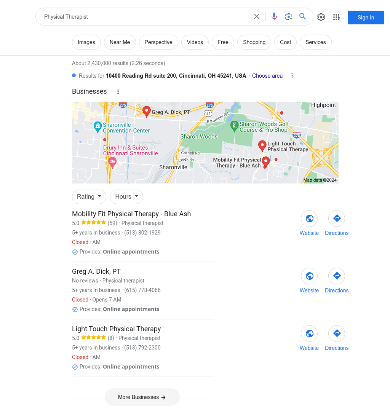
Task: Clear the search box with X icon
Action: pyautogui.click(x=257, y=17)
